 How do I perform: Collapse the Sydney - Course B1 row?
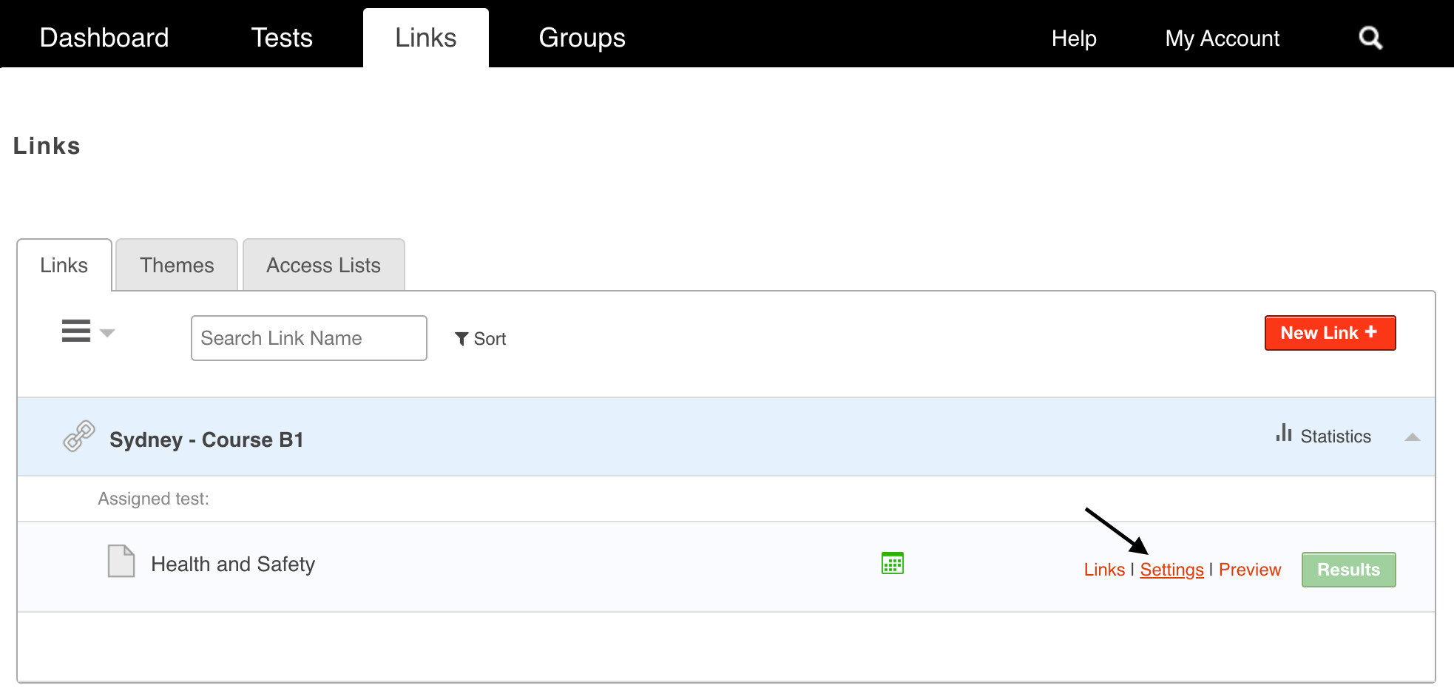coord(1412,437)
